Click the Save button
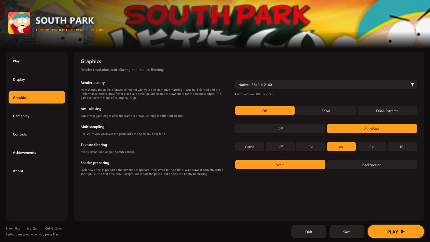 pos(347,232)
